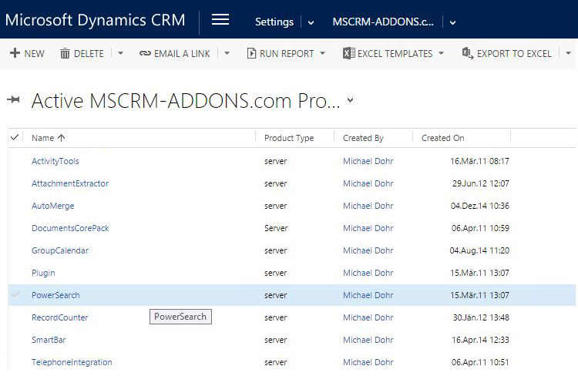Open the TelephoneIntegration record
The height and width of the screenshot is (376, 578).
tap(72, 362)
